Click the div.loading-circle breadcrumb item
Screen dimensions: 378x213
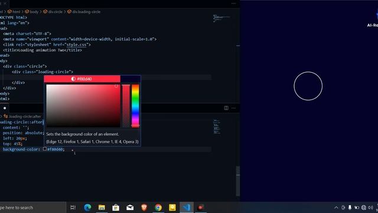[84, 12]
